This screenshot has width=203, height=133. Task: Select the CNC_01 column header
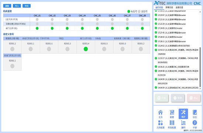coord(37,16)
